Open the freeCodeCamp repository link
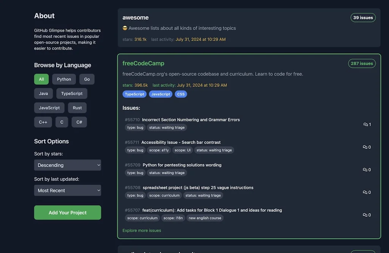 [x=143, y=63]
